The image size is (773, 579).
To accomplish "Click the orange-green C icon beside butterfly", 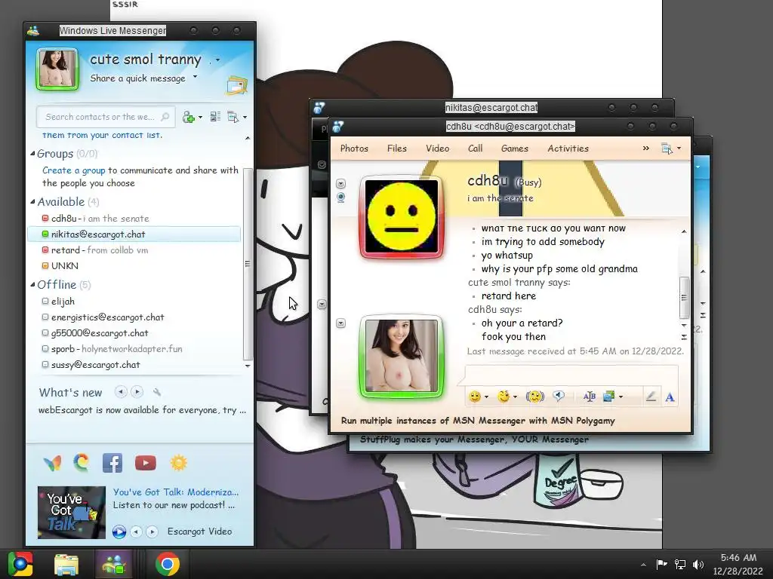I will pos(82,462).
